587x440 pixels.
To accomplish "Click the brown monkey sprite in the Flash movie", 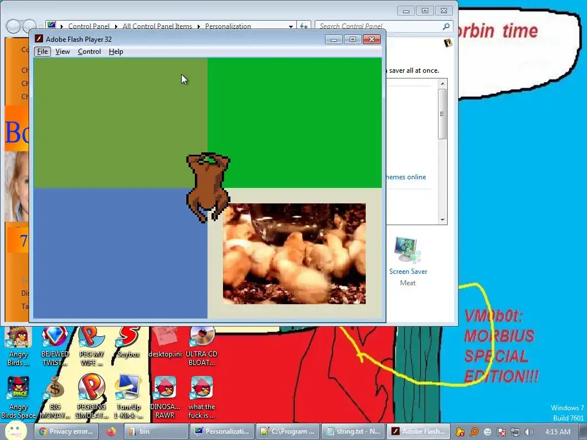I will pyautogui.click(x=208, y=187).
